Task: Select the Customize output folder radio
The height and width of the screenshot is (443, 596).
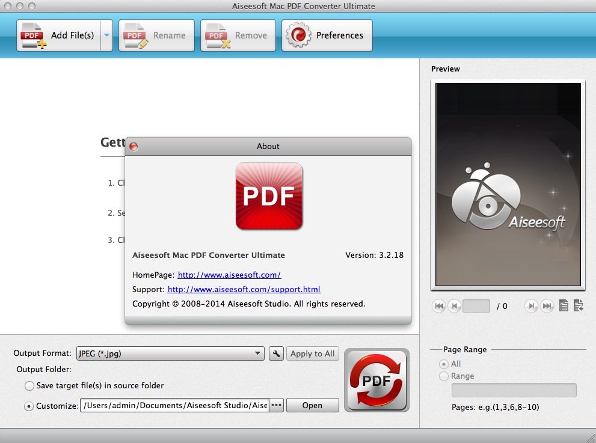Action: coord(28,406)
